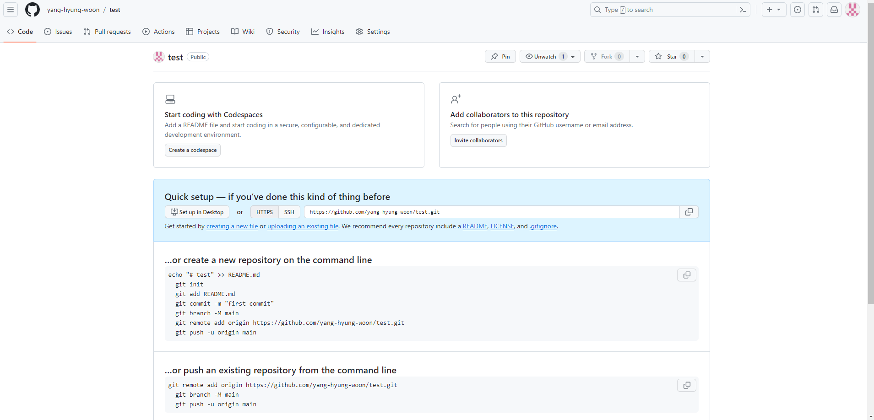Copy the repository HTTPS URL
Image resolution: width=874 pixels, height=420 pixels.
pyautogui.click(x=689, y=212)
